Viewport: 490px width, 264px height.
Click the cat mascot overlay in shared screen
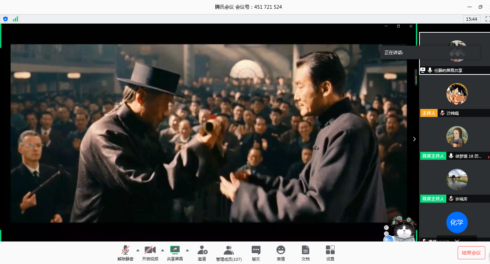tap(404, 230)
